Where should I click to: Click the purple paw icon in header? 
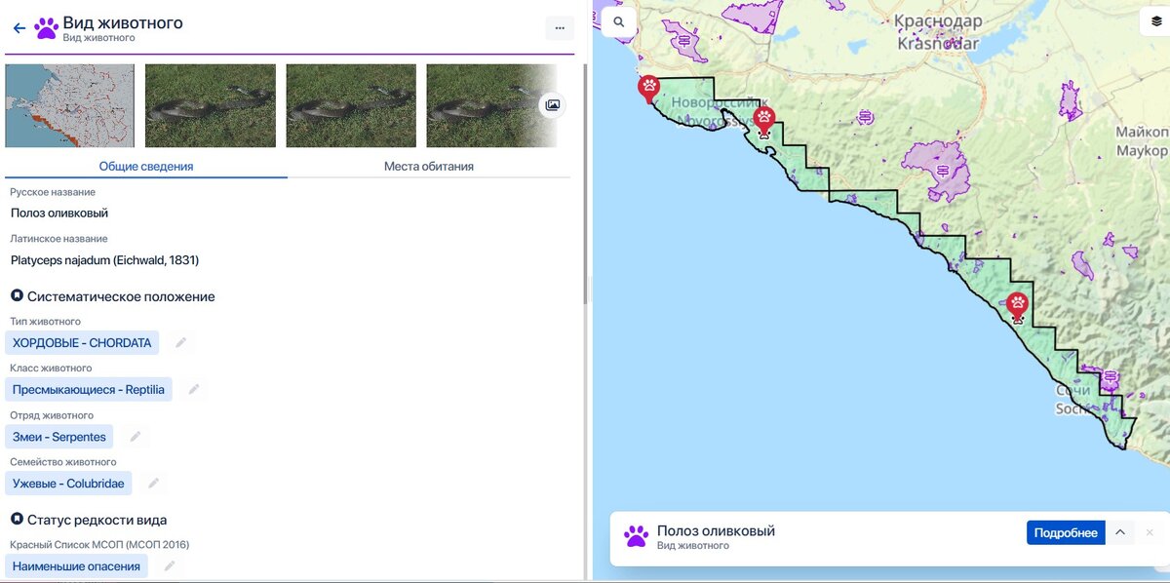[46, 27]
